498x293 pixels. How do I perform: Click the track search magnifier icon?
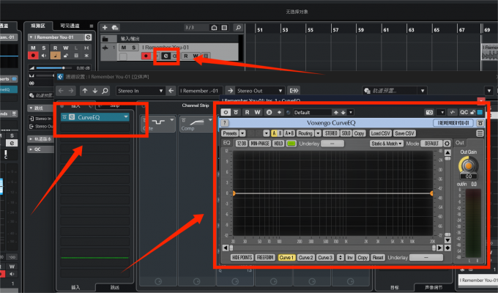[x=238, y=28]
